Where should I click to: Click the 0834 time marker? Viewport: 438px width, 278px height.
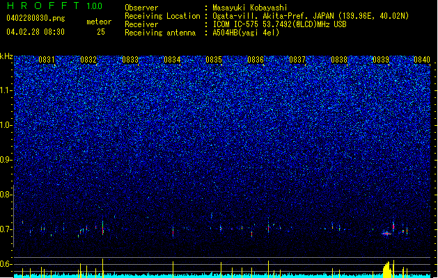point(172,60)
